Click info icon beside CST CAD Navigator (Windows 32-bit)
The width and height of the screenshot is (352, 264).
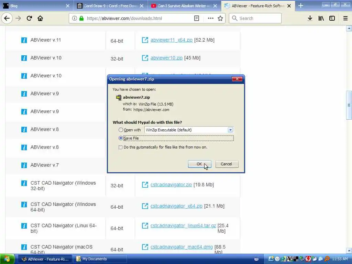coord(24,183)
